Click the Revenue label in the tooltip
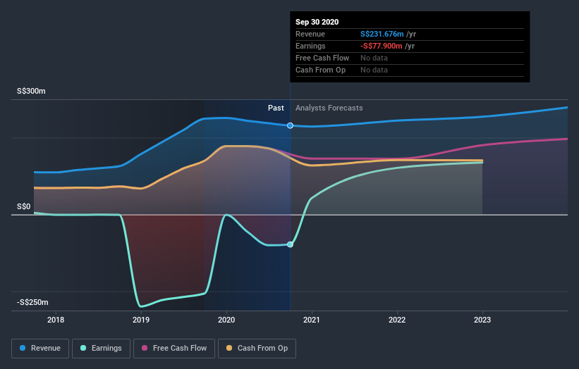This screenshot has height=369, width=579. click(310, 34)
